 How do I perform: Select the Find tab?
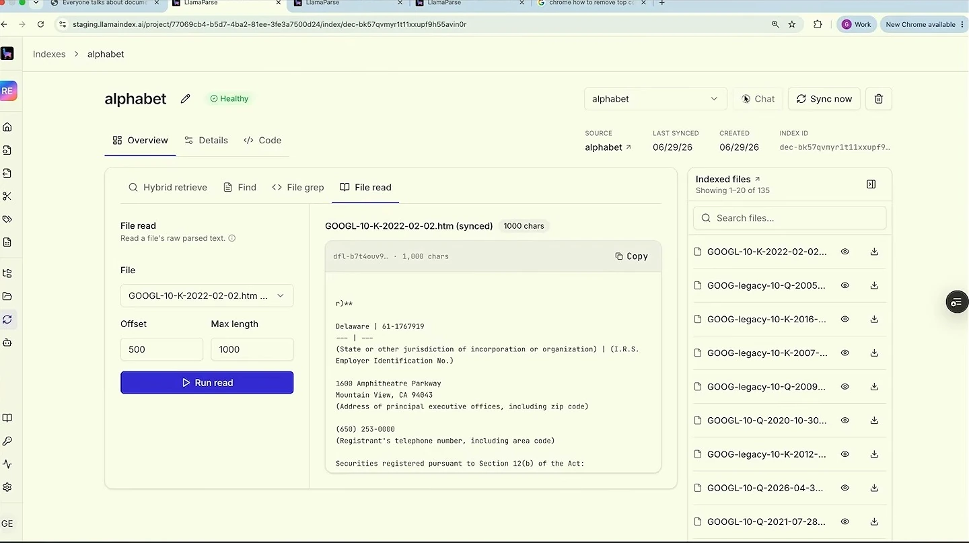[240, 187]
